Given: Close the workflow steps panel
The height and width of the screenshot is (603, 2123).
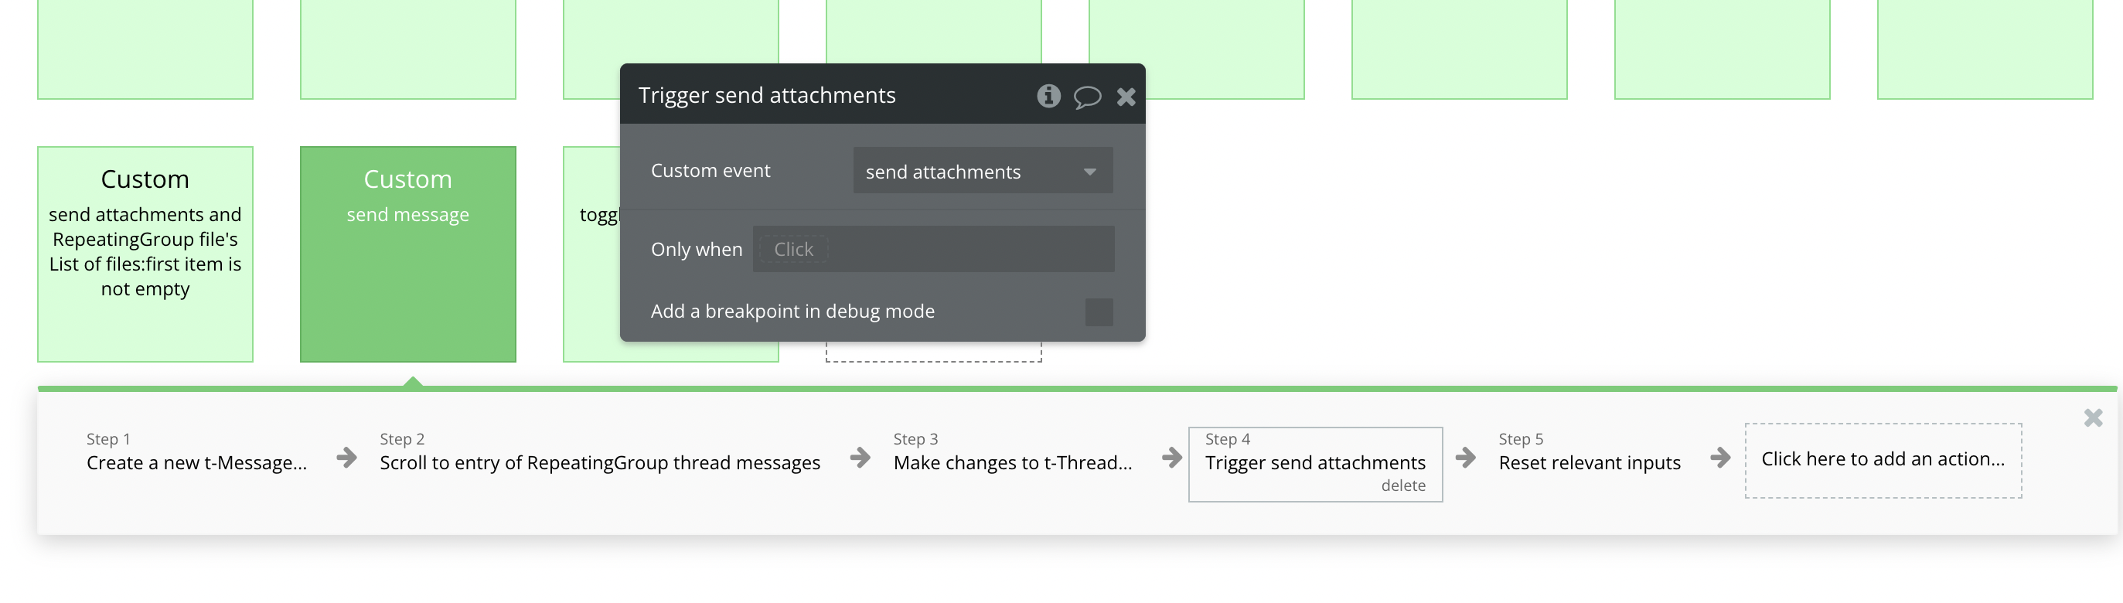Looking at the screenshot, I should (2094, 417).
